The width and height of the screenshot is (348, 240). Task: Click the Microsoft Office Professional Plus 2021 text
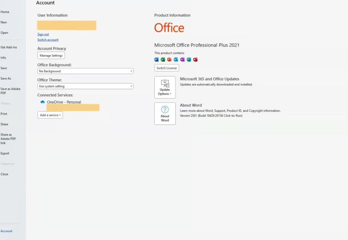[x=197, y=45]
